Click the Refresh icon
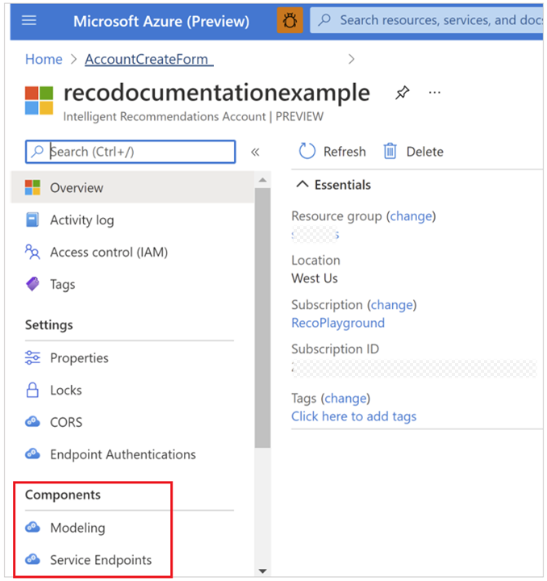The width and height of the screenshot is (547, 581). pyautogui.click(x=307, y=151)
